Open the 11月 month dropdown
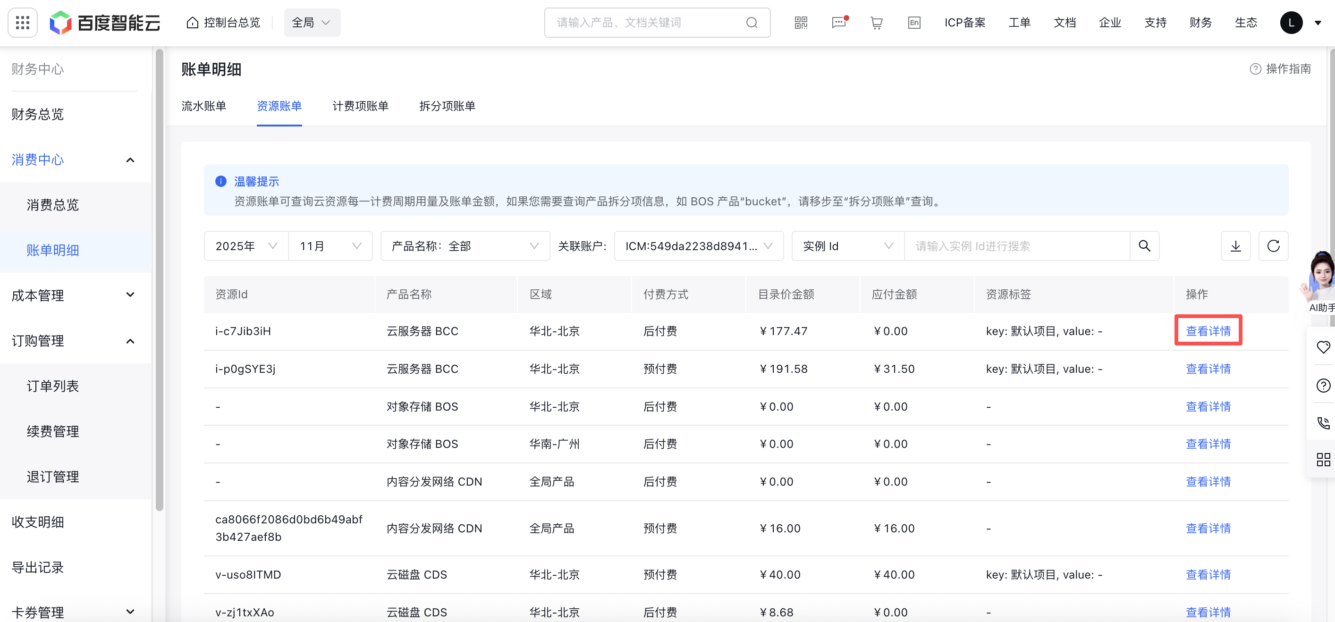 tap(330, 246)
